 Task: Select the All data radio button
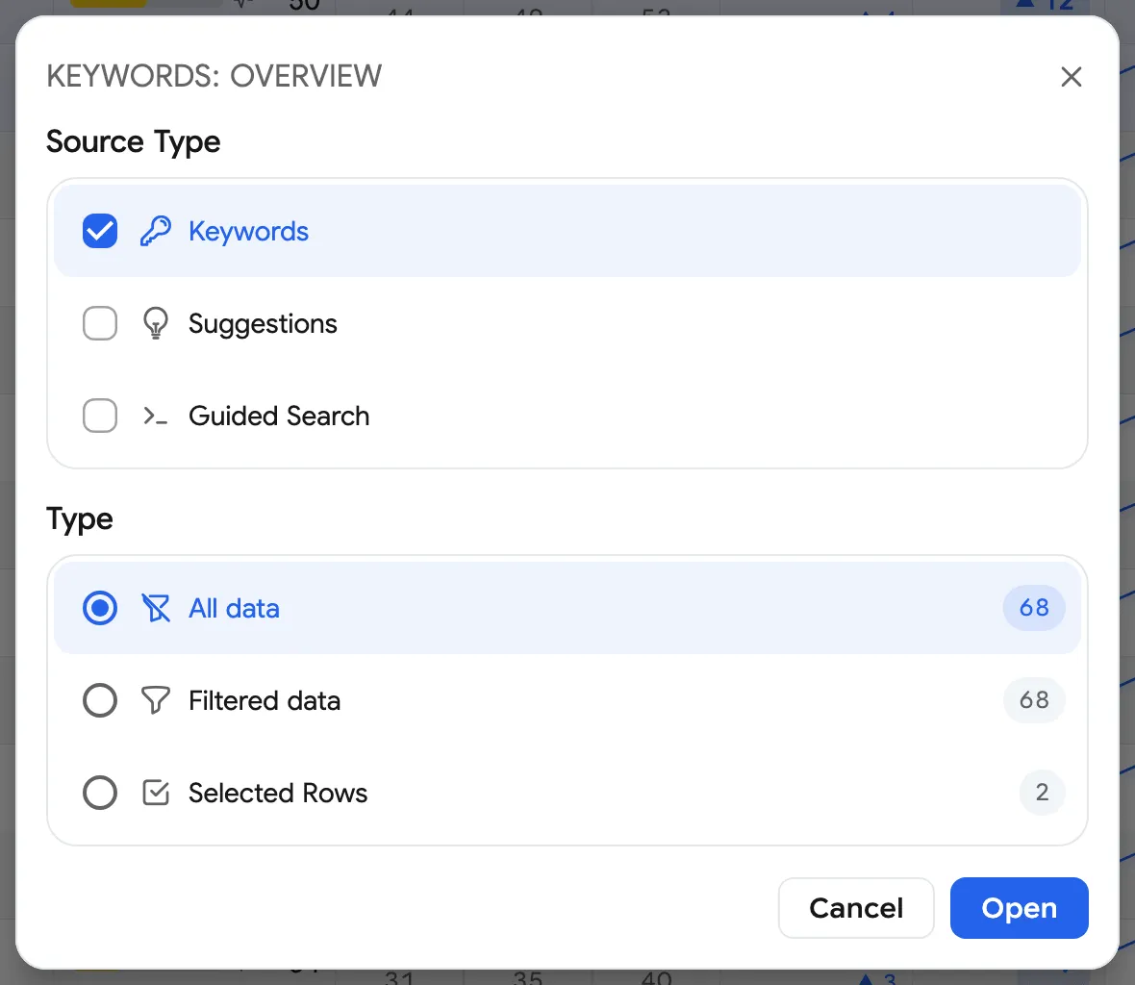click(x=100, y=608)
